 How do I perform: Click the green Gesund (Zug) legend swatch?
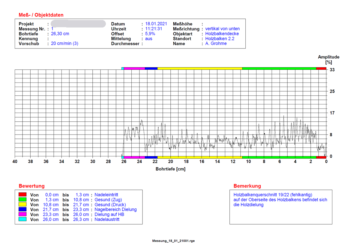pos(22,199)
